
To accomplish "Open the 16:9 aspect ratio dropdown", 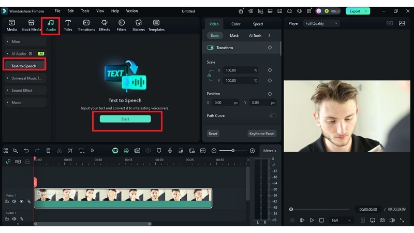I will pyautogui.click(x=341, y=221).
